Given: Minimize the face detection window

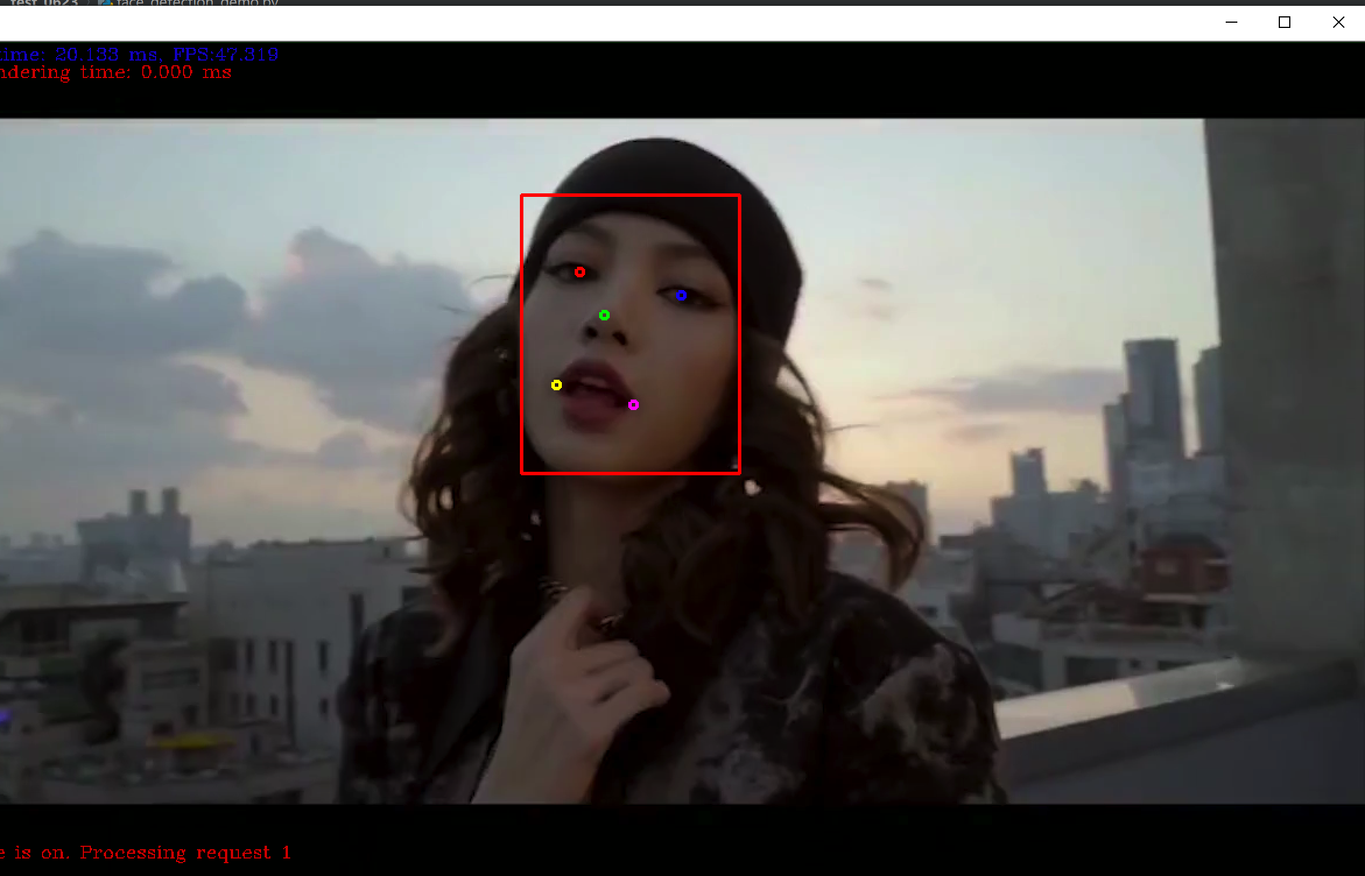Looking at the screenshot, I should (1231, 23).
